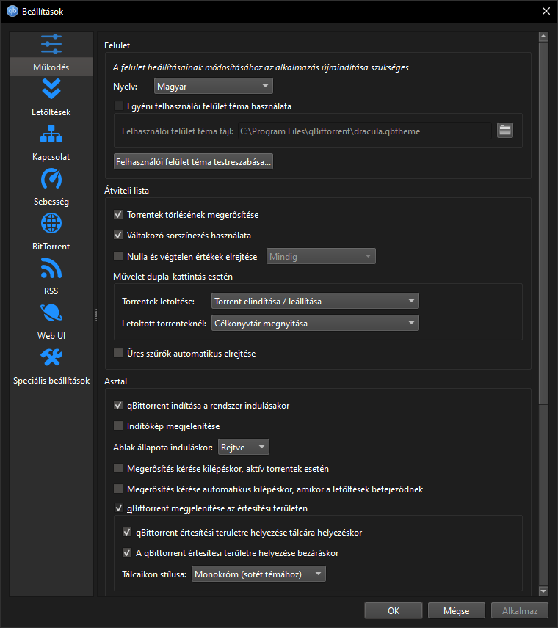558x628 pixels.
Task: Click the RSS feed icon
Action: (51, 268)
